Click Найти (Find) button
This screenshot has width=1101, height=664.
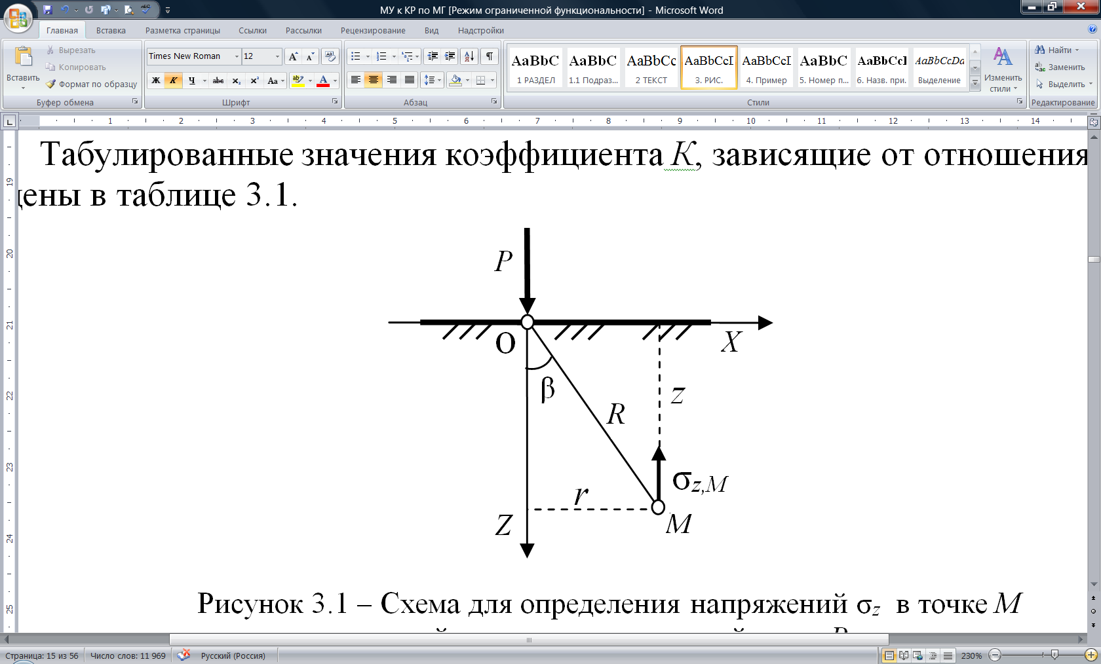click(x=1056, y=50)
